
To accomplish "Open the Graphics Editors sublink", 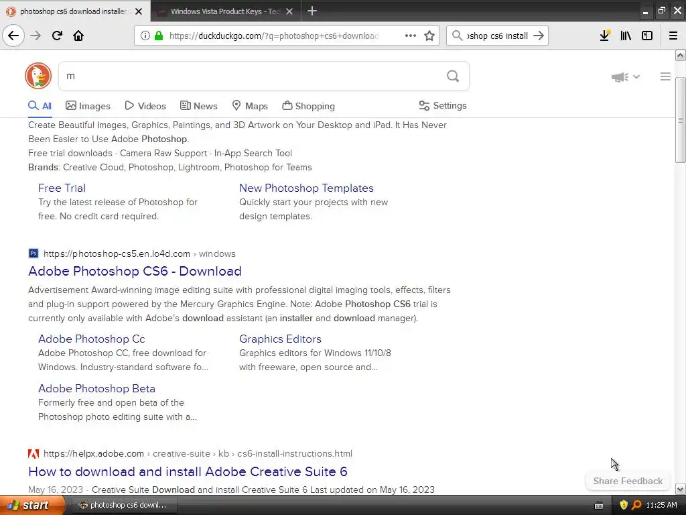I will 280,339.
